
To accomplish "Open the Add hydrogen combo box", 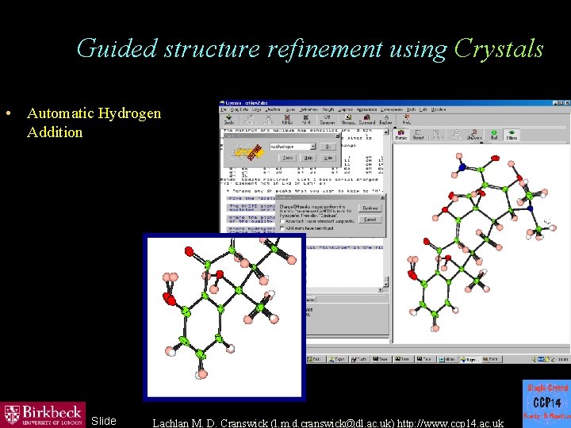I will click(x=293, y=147).
